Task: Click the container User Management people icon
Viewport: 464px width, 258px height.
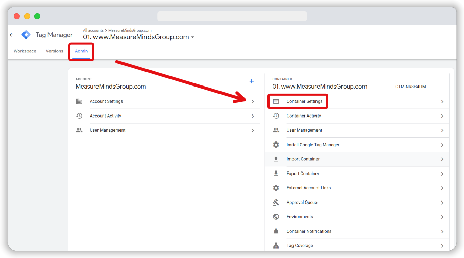Action: coord(276,130)
